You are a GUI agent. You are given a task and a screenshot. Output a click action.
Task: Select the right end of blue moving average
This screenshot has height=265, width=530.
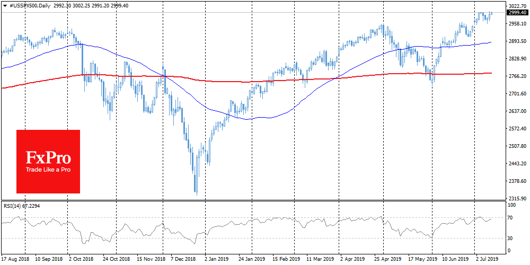point(491,42)
